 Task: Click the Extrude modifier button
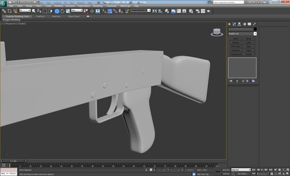click(236, 43)
